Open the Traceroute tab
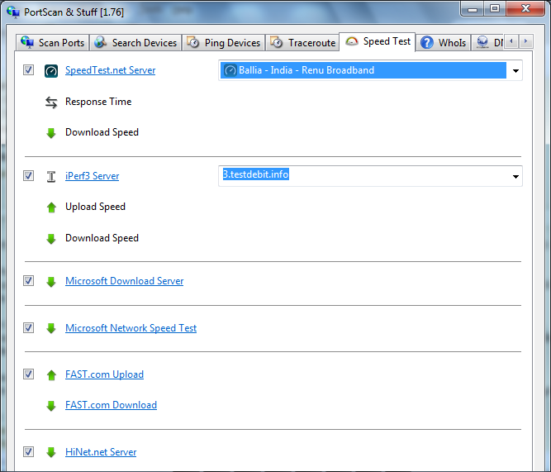551x472 pixels. (302, 42)
